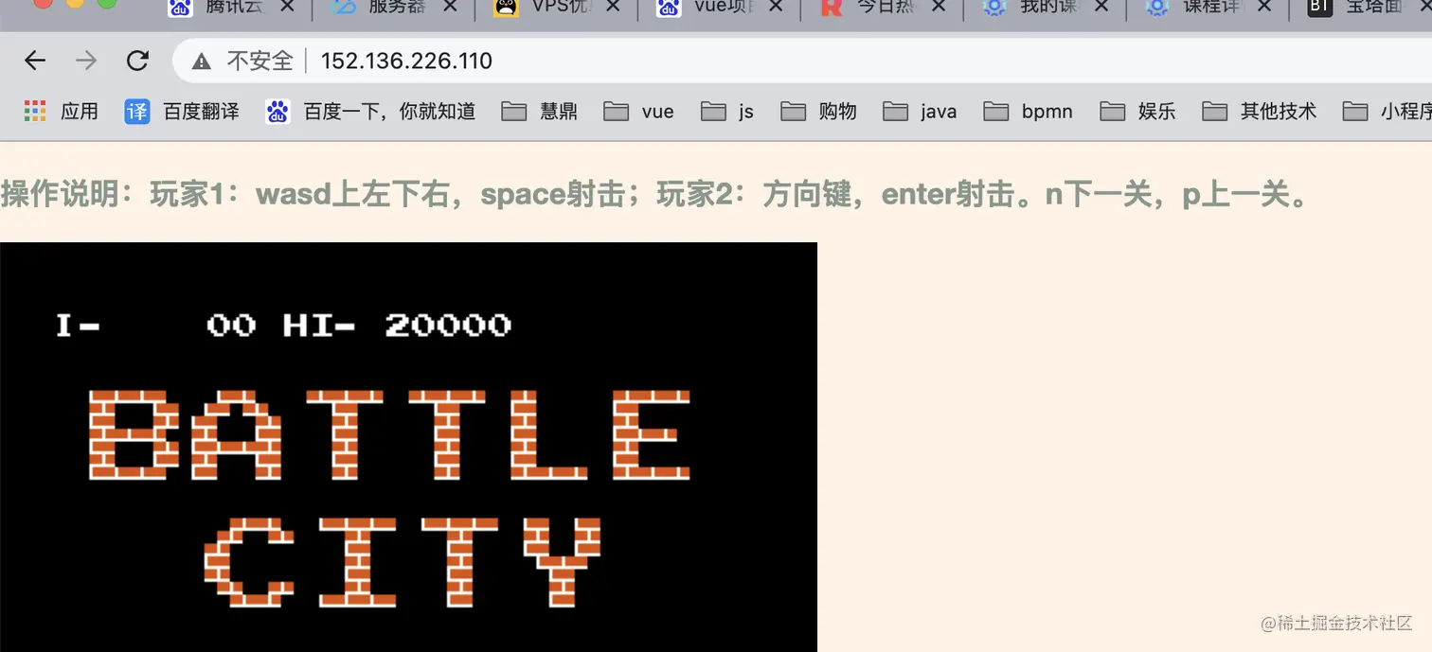Open the 不安全 site security warning
1432x652 pixels.
(242, 62)
